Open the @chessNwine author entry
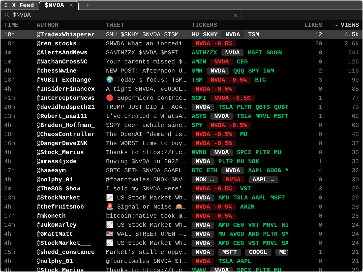The height and width of the screenshot is (272, 363). [x=56, y=71]
